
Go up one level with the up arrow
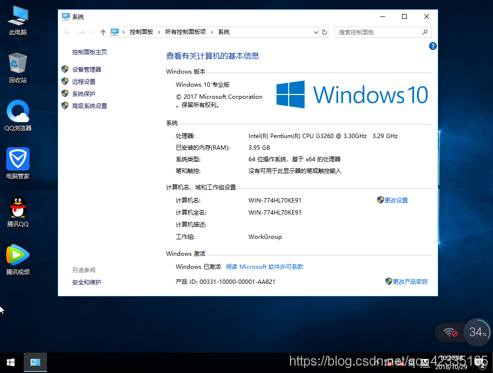103,32
